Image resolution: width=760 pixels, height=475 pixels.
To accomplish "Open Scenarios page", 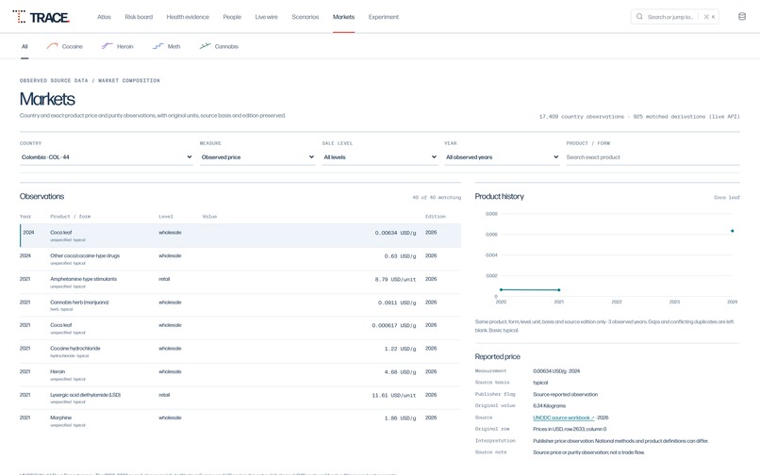I will point(305,17).
